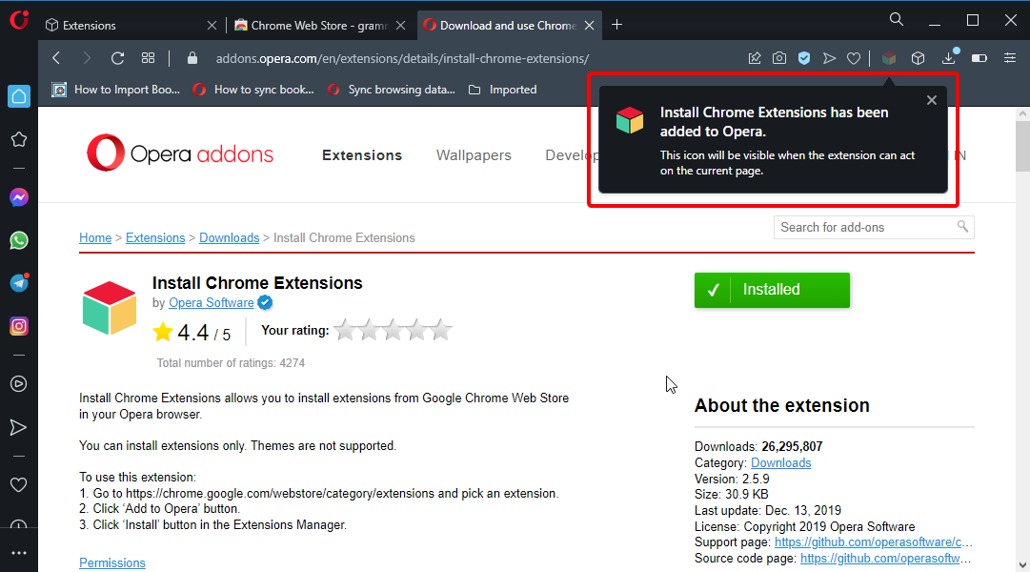
Task: Open Instagram in the sidebar
Action: click(19, 326)
